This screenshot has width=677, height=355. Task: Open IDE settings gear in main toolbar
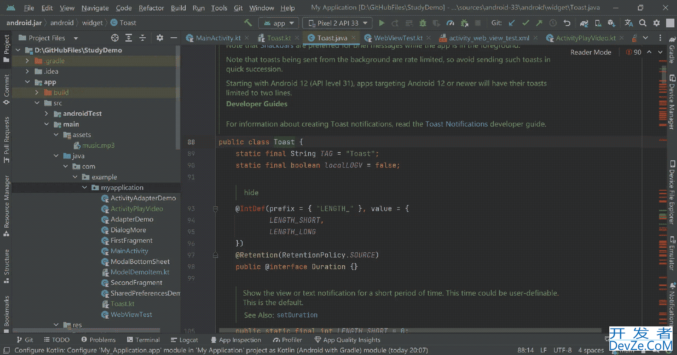tap(657, 23)
